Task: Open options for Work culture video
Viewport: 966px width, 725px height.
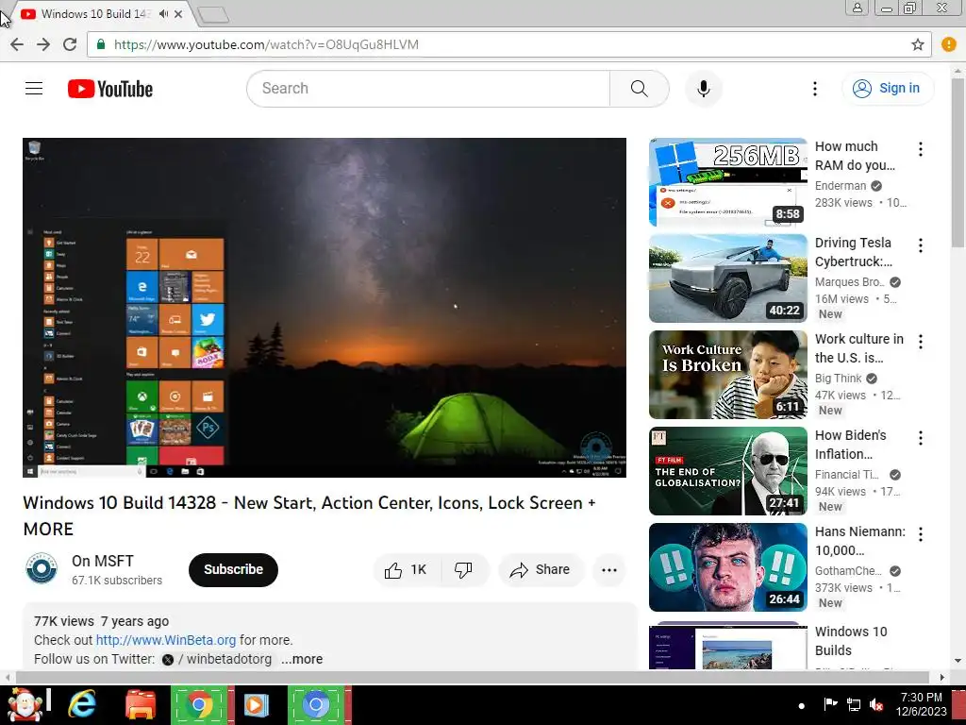Action: pyautogui.click(x=921, y=342)
